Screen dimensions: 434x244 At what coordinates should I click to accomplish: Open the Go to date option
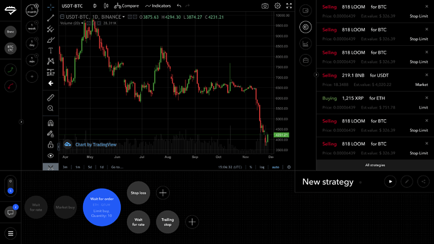pyautogui.click(x=117, y=167)
